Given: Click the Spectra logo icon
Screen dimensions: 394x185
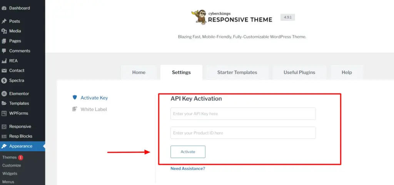Looking at the screenshot, I should pos(4,81).
